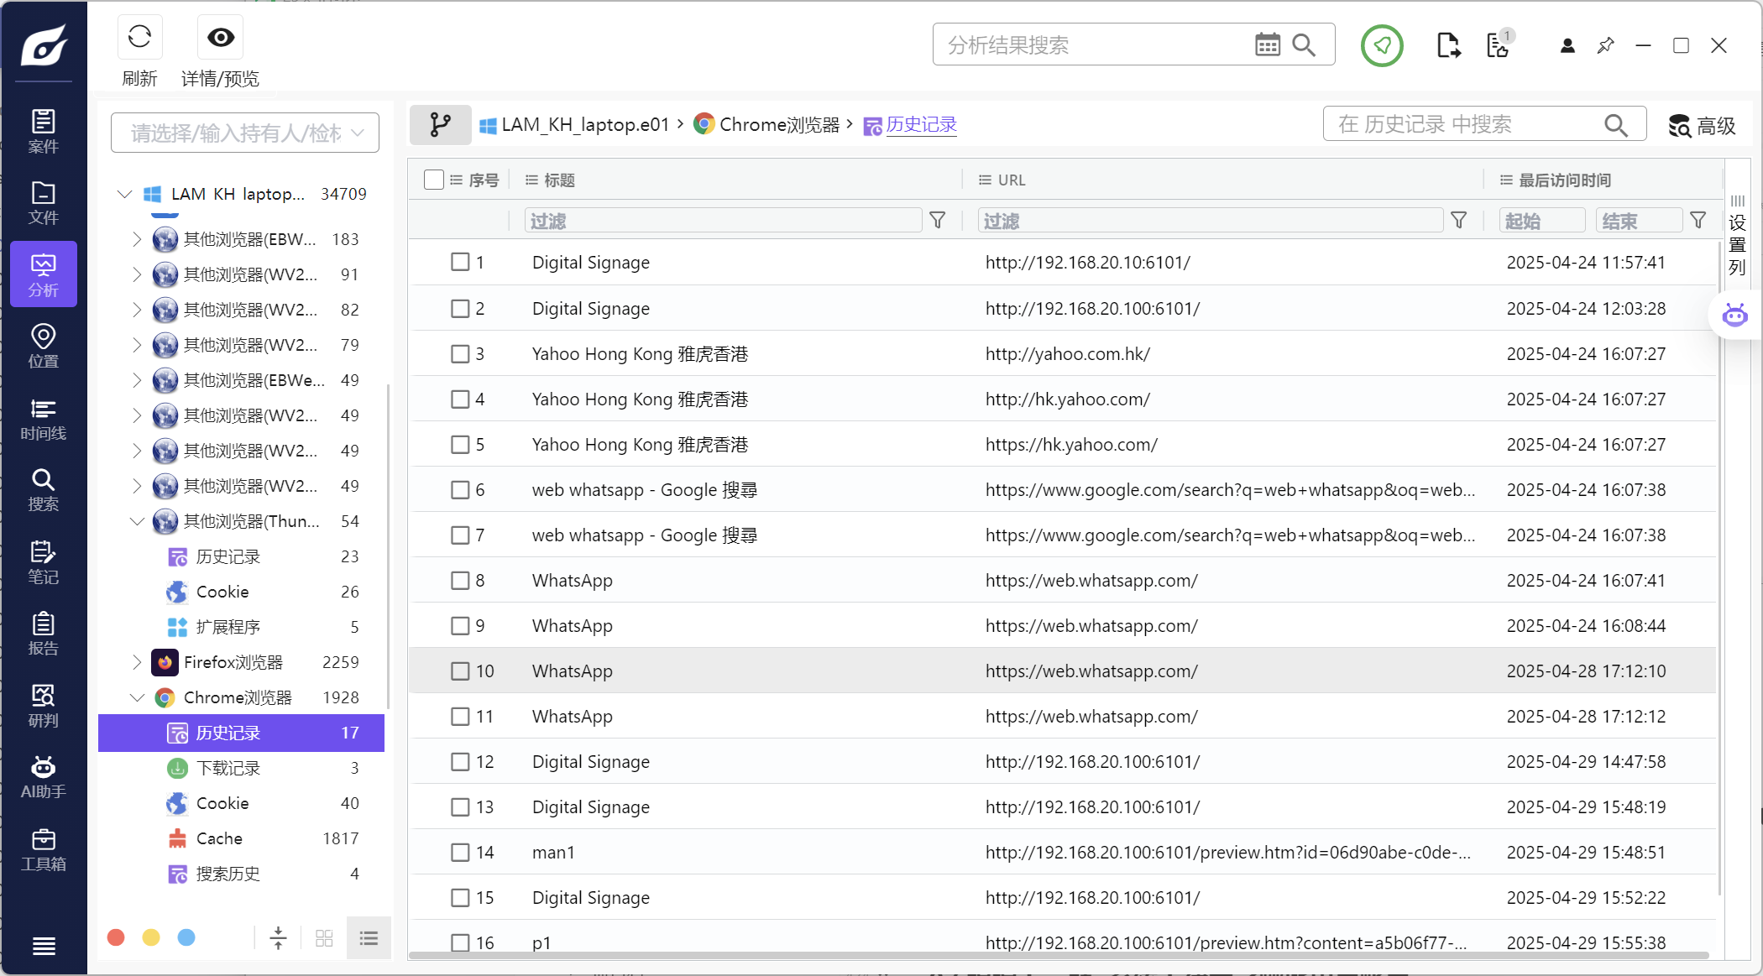This screenshot has height=976, width=1763.
Task: Select Chrome download records tree item
Action: pyautogui.click(x=228, y=768)
